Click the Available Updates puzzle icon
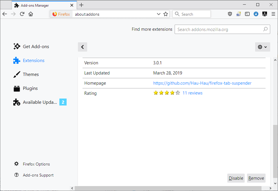 tap(17, 102)
